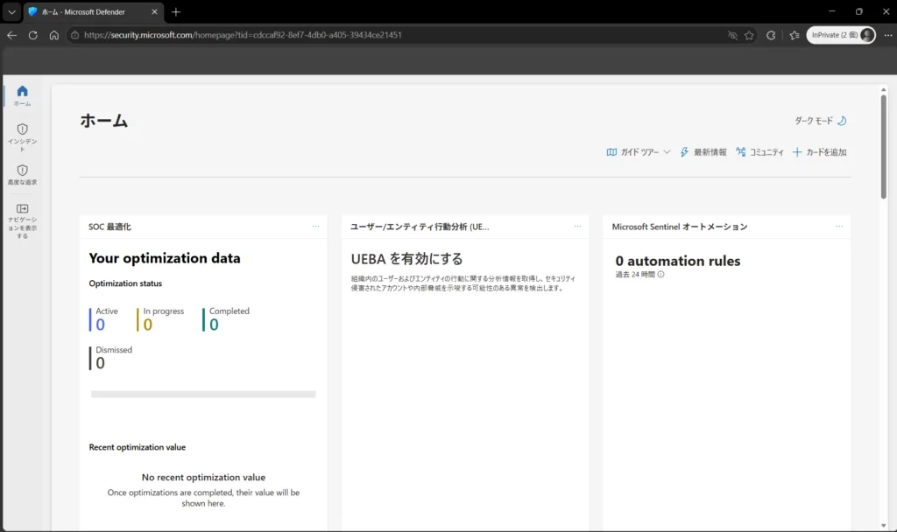Screen dimensions: 897x532
Task: Select the ホーム - Microsoft Defender tab
Action: pos(94,12)
